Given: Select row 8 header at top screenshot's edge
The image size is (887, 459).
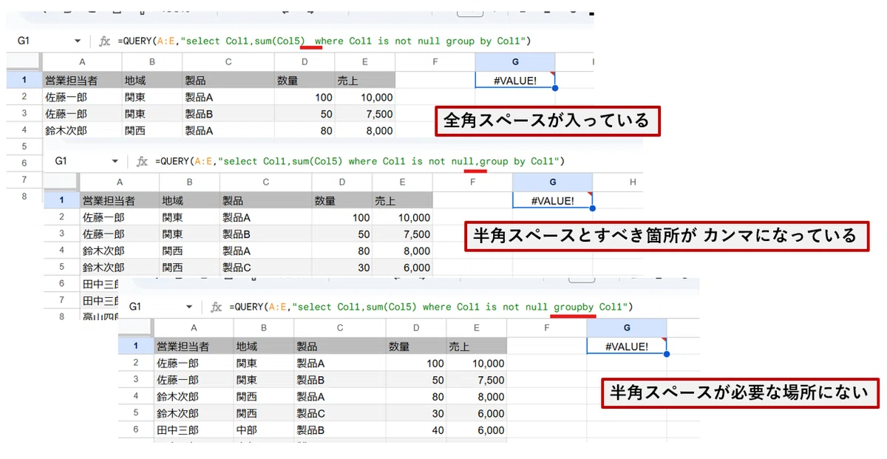Looking at the screenshot, I should point(24,196).
